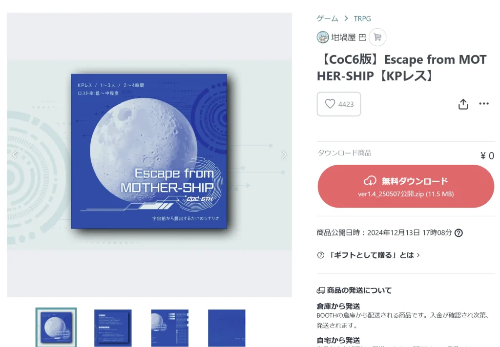Open the three-dots more options menu
This screenshot has width=500, height=347.
[x=484, y=103]
